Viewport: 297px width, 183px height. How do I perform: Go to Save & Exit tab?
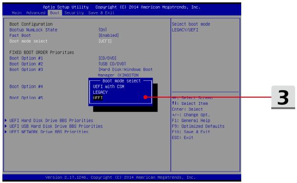click(x=102, y=13)
